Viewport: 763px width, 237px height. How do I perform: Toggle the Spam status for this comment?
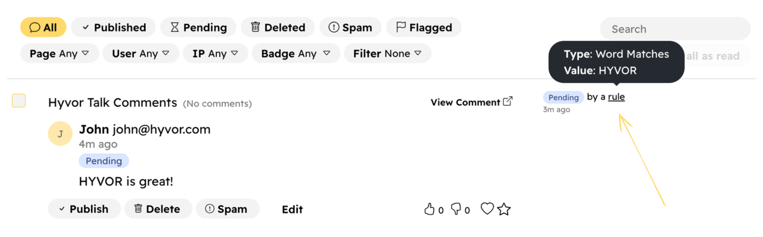(228, 209)
